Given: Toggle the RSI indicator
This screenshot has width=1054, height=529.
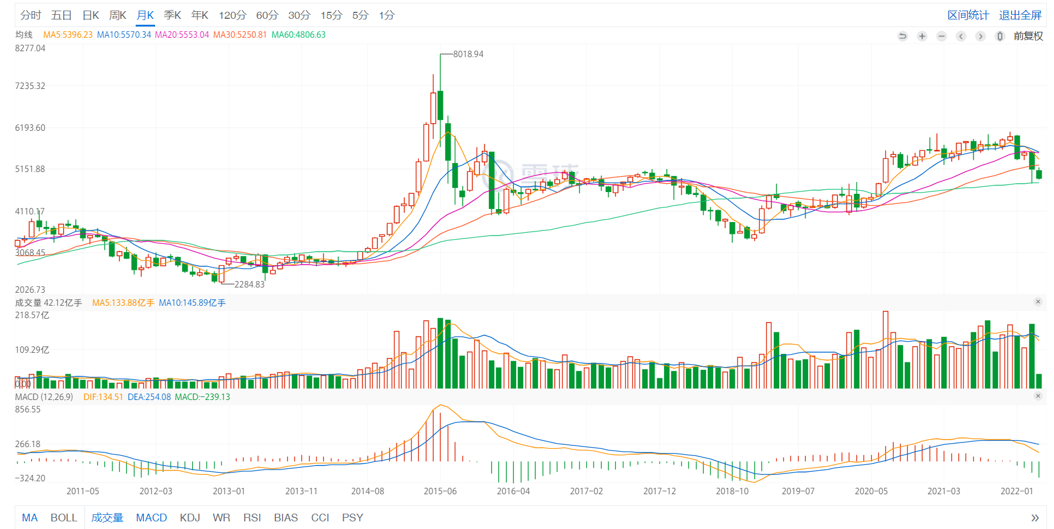Looking at the screenshot, I should pos(252,518).
